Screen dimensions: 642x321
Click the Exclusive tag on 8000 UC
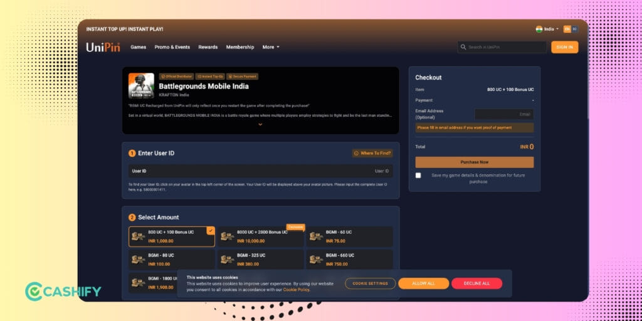pyautogui.click(x=295, y=227)
